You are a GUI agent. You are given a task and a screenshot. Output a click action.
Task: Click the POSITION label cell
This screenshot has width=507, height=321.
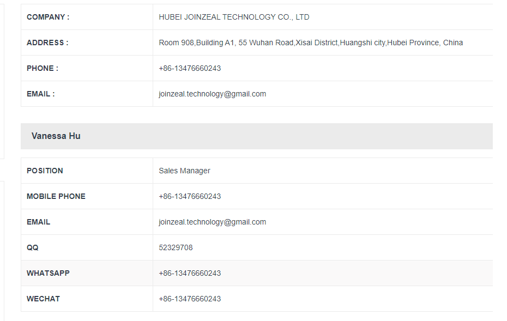pyautogui.click(x=87, y=171)
